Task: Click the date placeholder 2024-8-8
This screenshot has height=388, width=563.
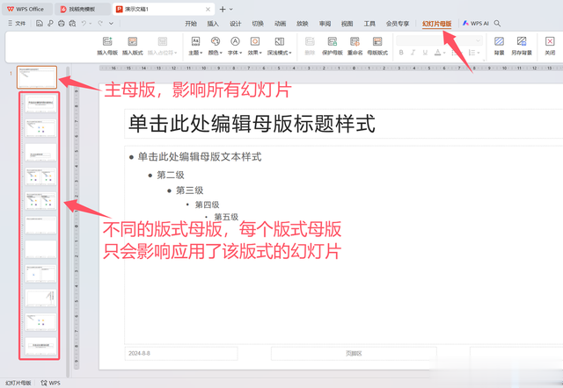Action: click(x=181, y=353)
